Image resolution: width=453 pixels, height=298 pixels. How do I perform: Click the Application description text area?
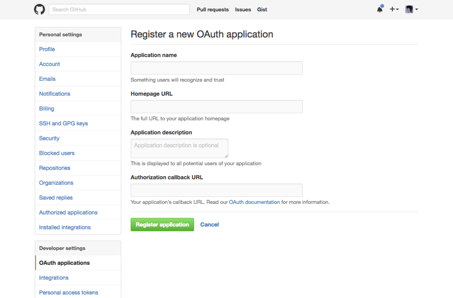(179, 148)
